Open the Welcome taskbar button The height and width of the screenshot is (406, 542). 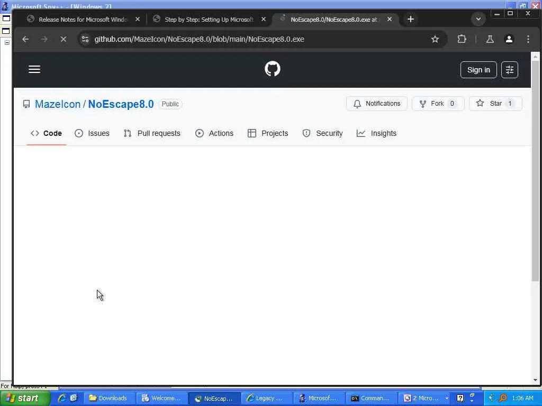coord(161,399)
